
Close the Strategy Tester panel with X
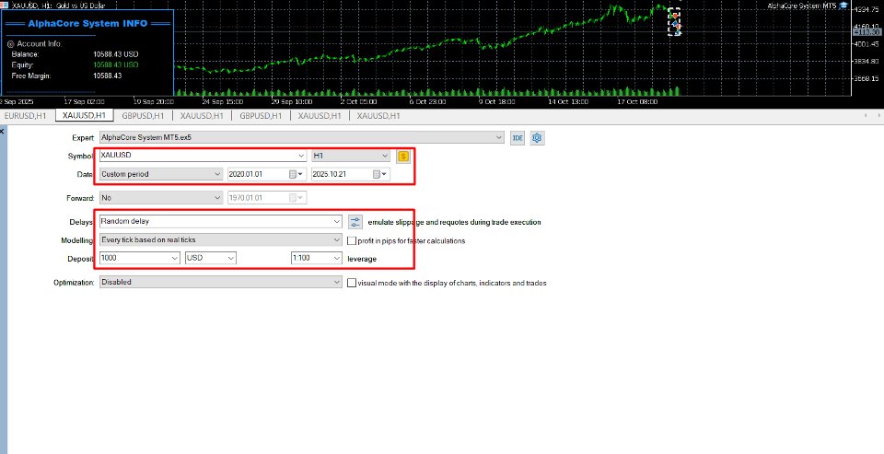point(2,131)
